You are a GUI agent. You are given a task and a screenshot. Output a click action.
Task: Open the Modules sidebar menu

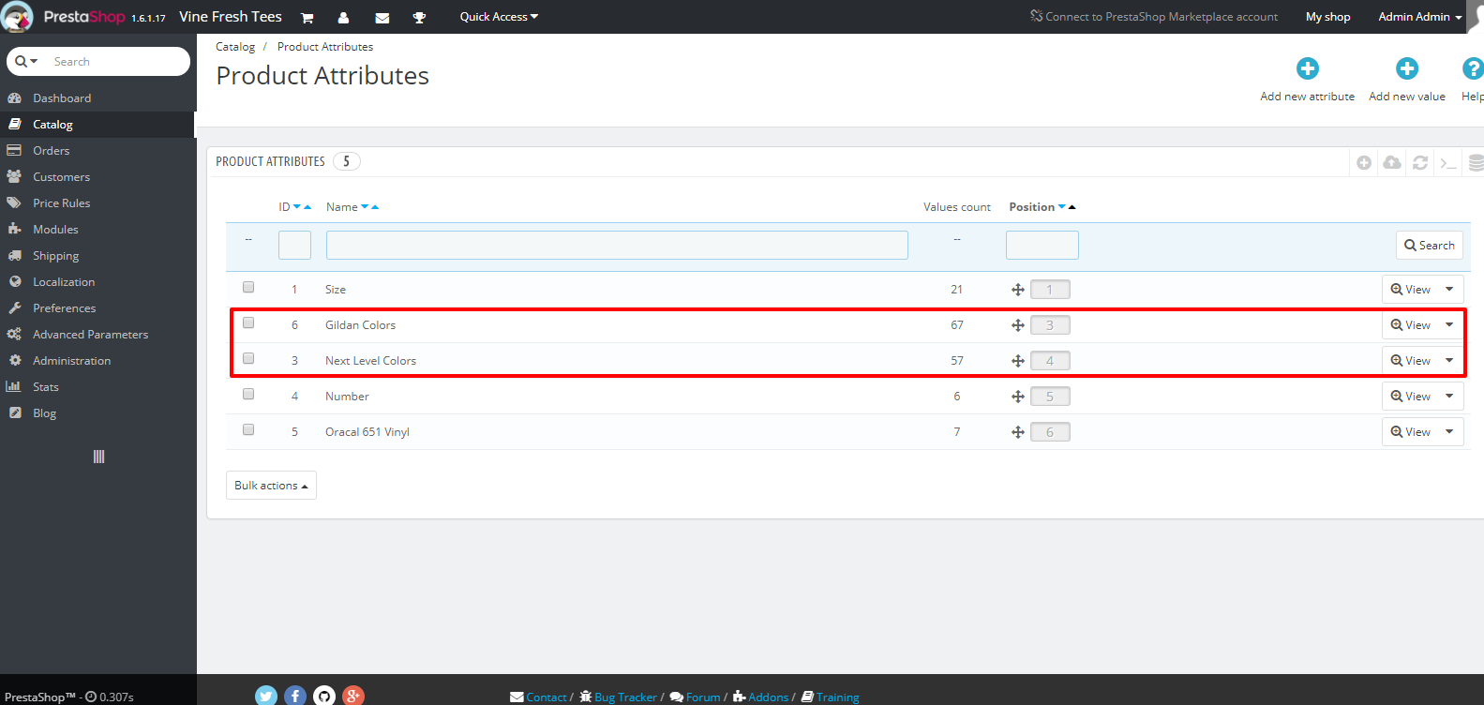(55, 229)
